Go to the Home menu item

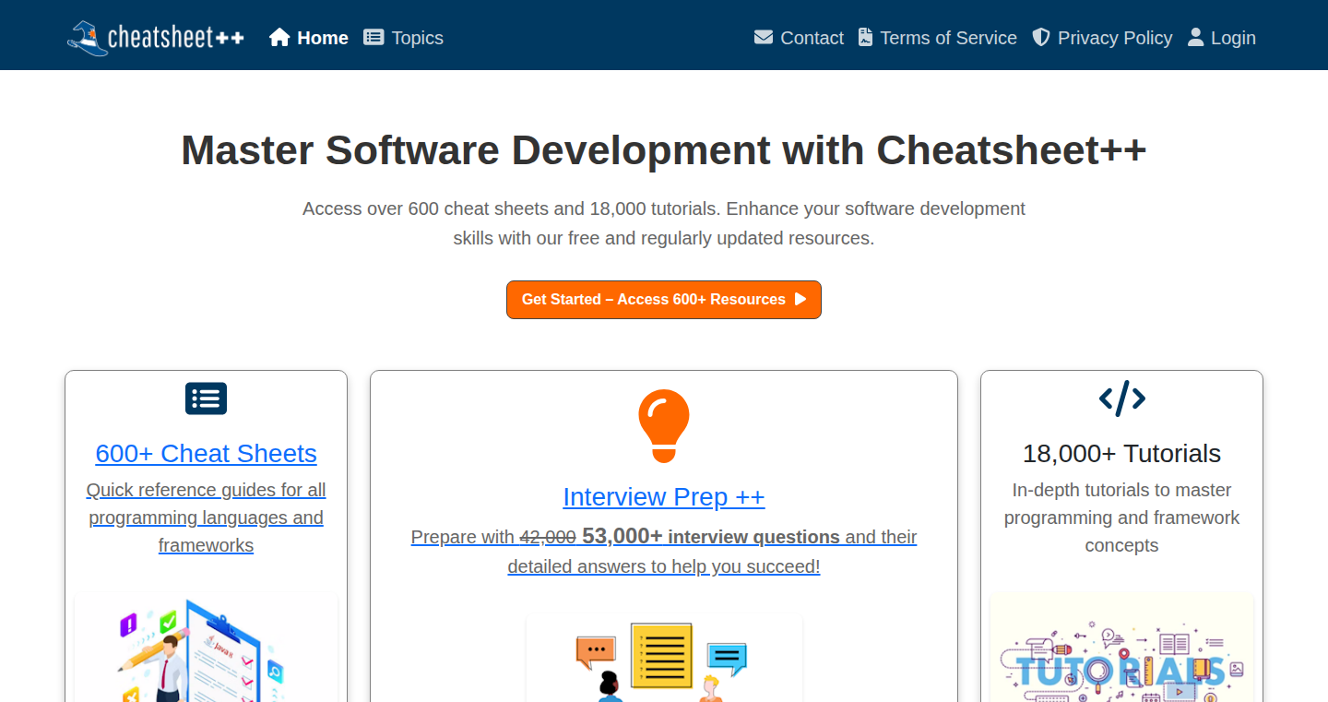pyautogui.click(x=309, y=38)
